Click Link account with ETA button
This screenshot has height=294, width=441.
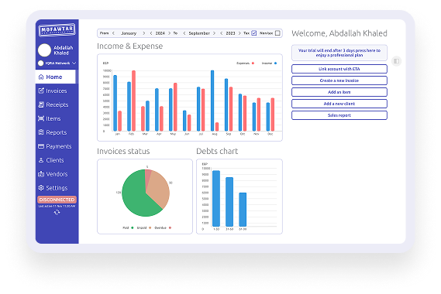339,69
